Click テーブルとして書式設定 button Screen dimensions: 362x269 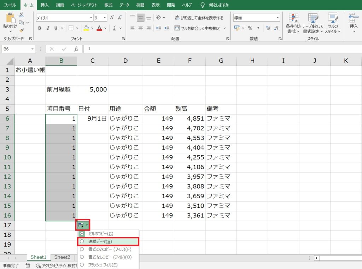pos(313,23)
